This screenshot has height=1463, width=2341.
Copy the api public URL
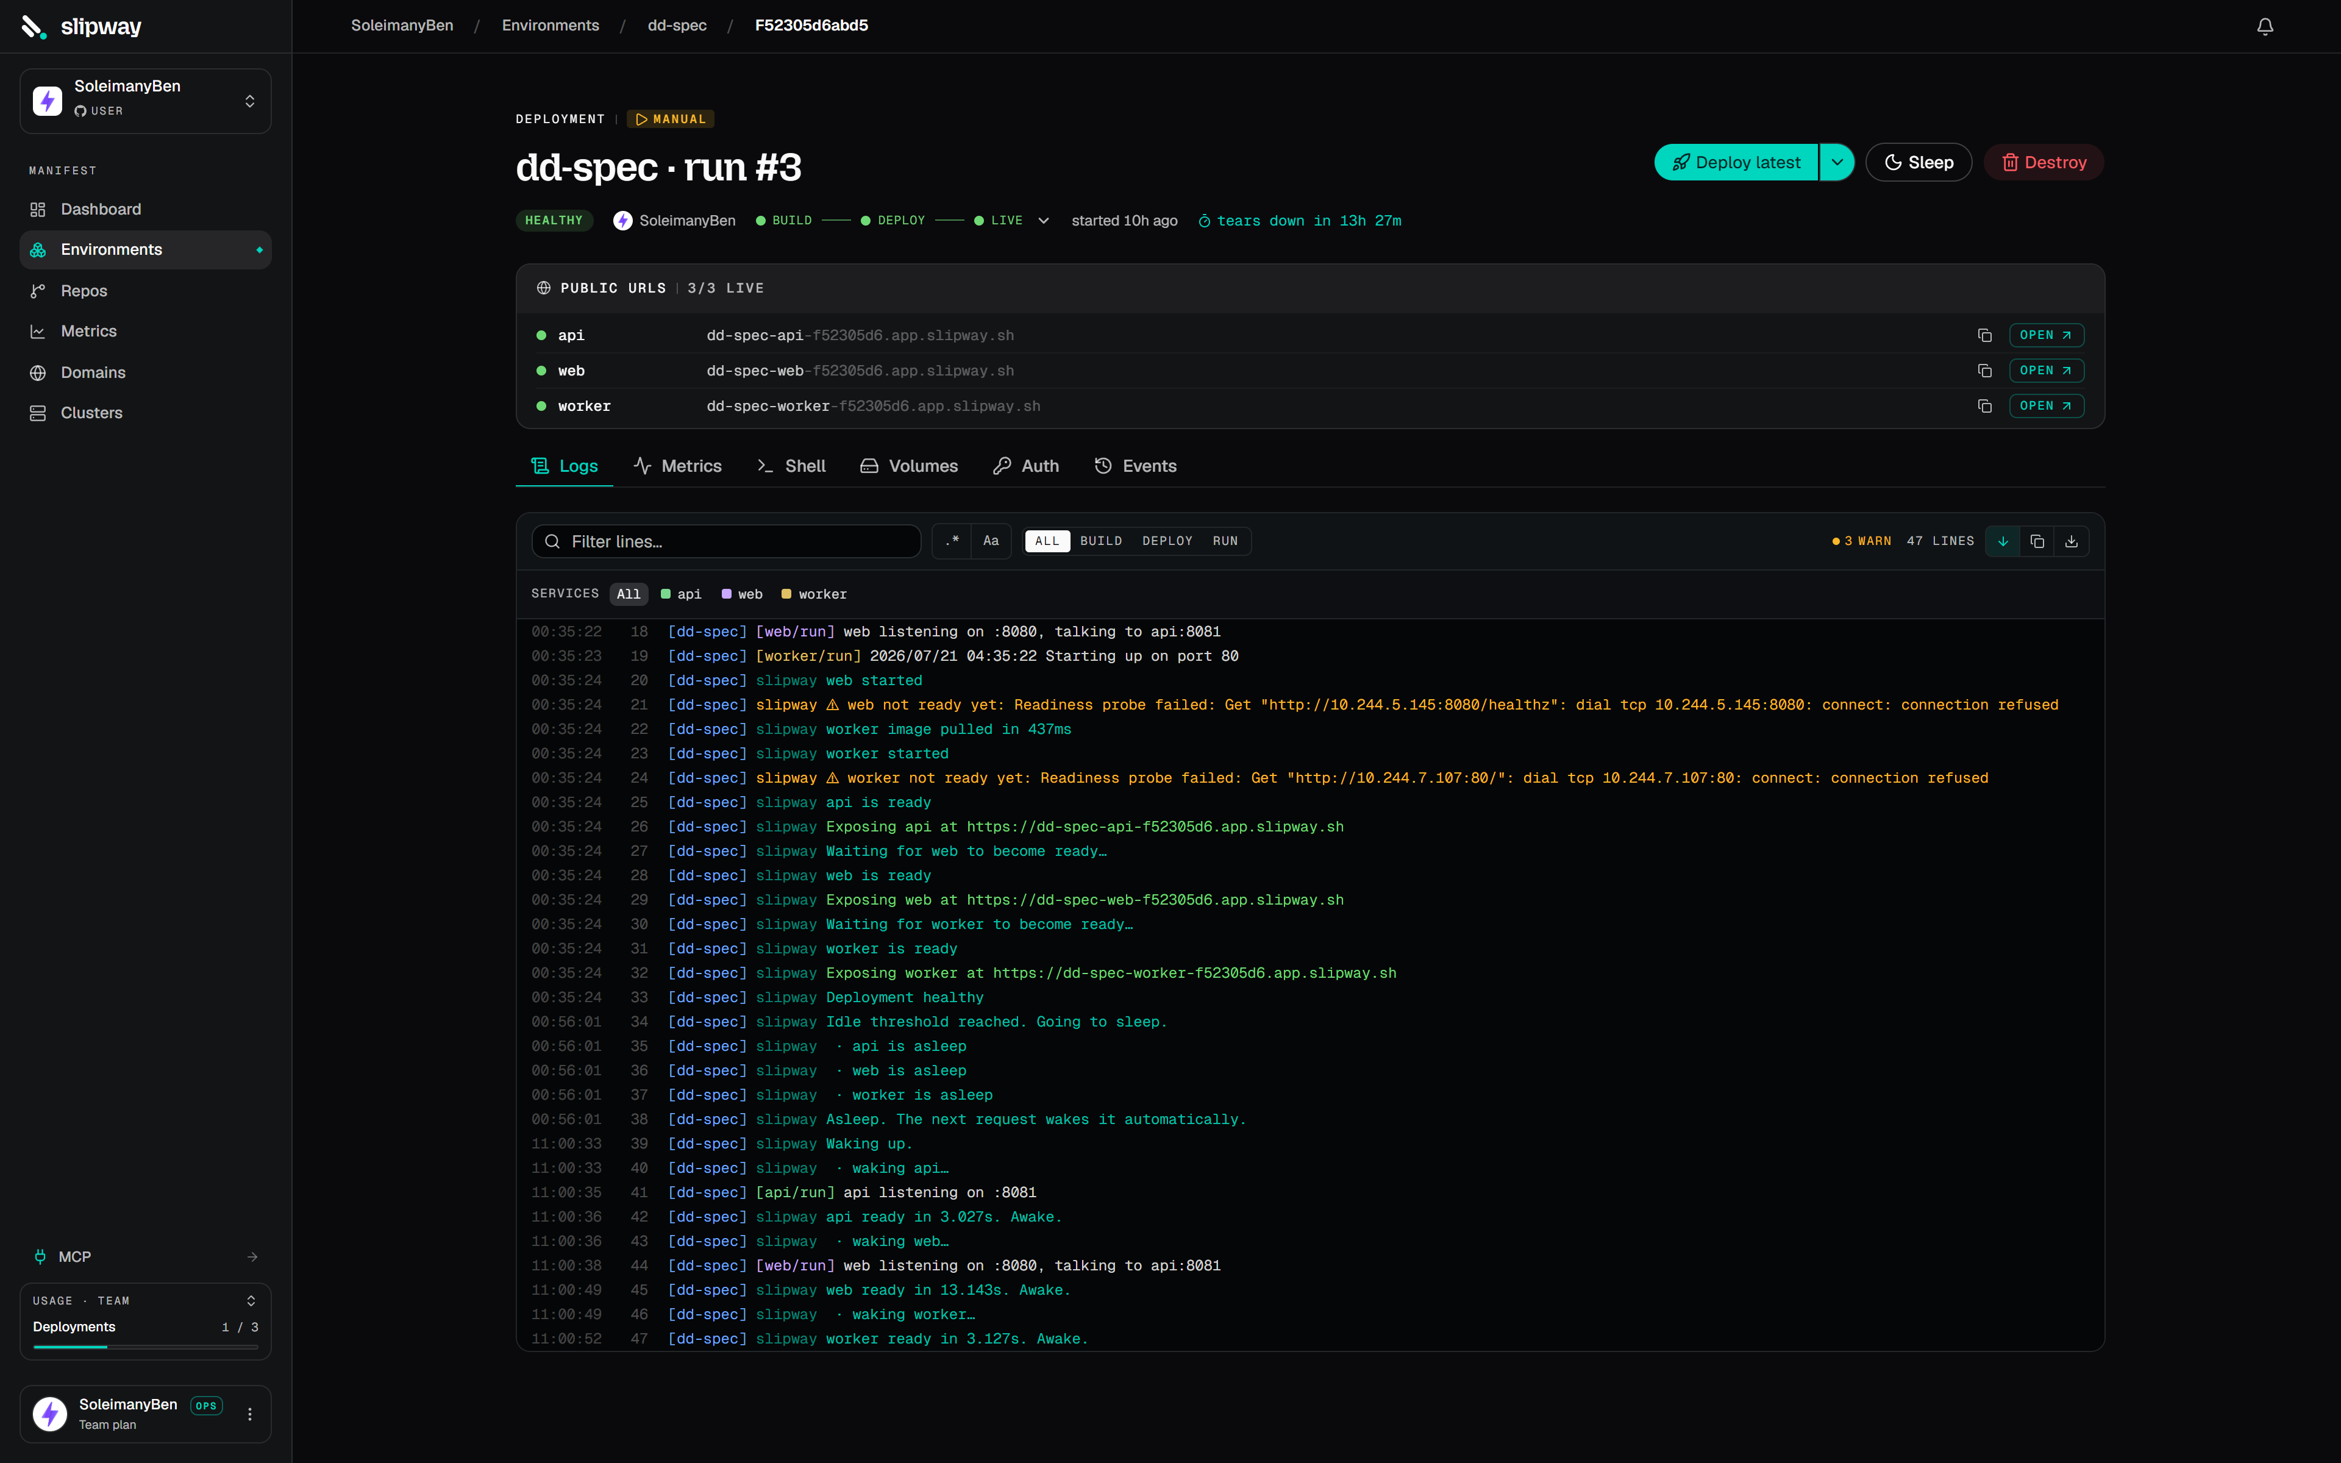click(x=1984, y=335)
